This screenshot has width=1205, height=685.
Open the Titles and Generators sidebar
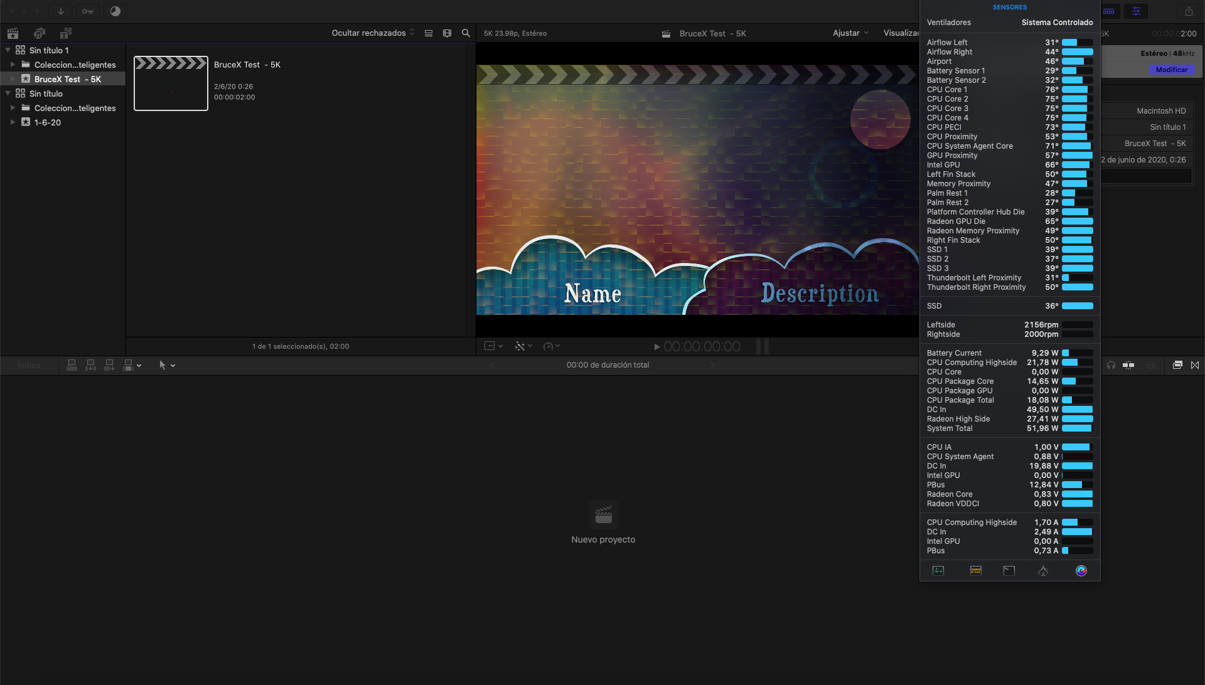tap(65, 33)
